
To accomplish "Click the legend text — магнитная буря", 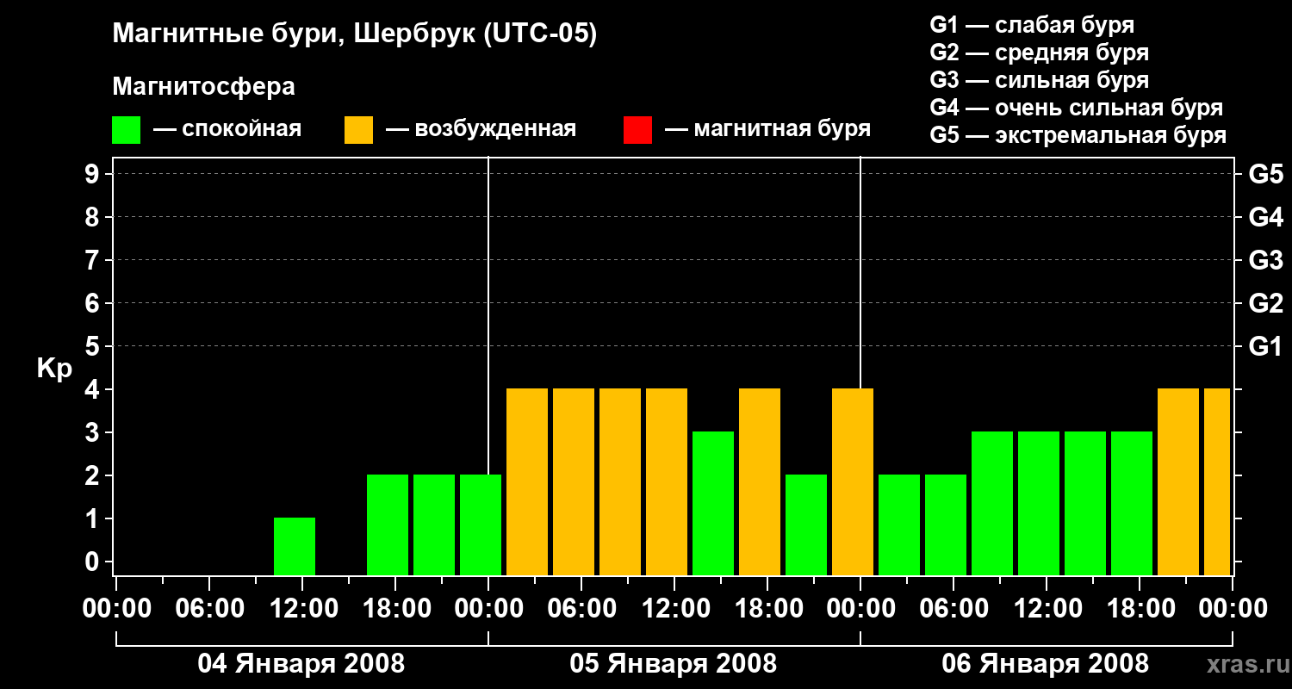I will point(768,129).
